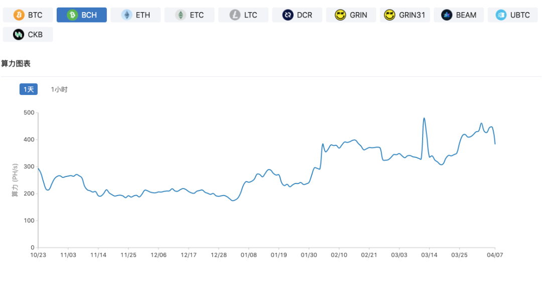Switch chart to 1天 interval
The height and width of the screenshot is (284, 542).
29,89
